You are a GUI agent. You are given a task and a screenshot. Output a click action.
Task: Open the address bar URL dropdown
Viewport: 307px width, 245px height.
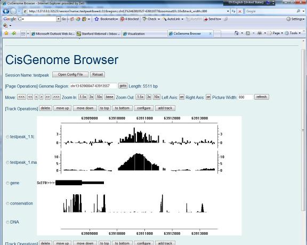228,11
